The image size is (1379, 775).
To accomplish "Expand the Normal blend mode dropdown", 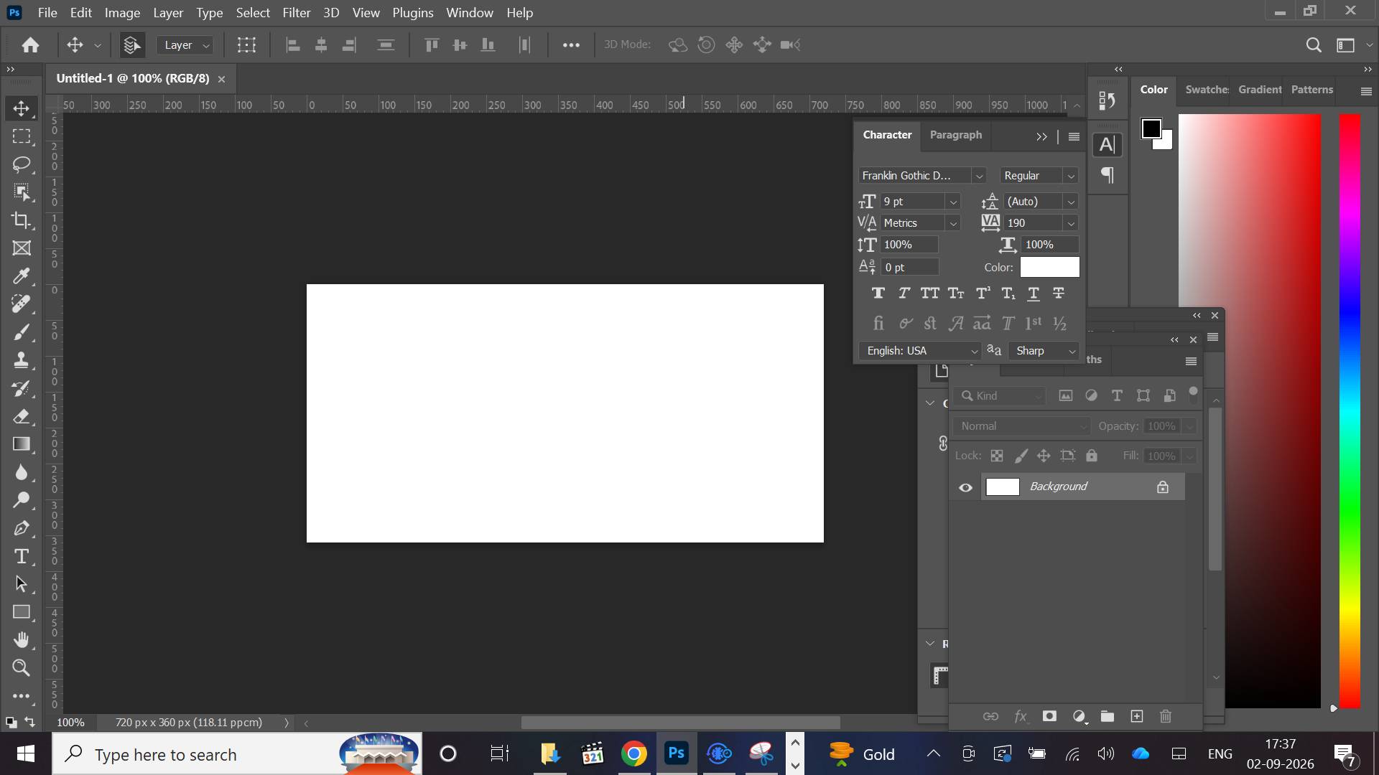I will tap(1022, 426).
